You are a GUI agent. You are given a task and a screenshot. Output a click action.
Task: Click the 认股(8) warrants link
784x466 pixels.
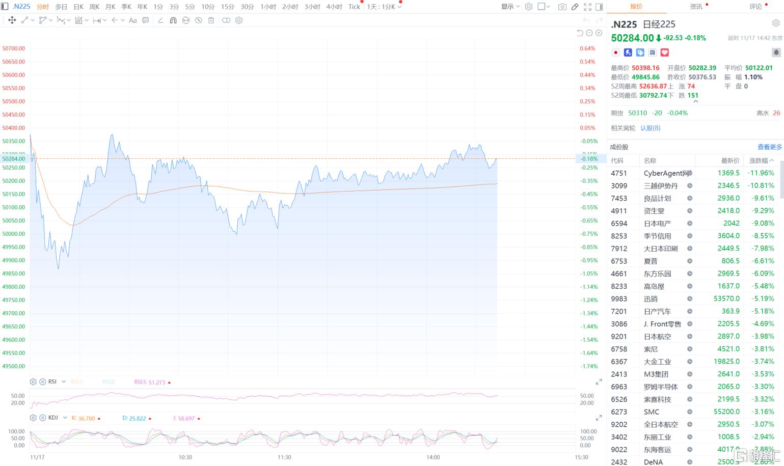pyautogui.click(x=650, y=128)
